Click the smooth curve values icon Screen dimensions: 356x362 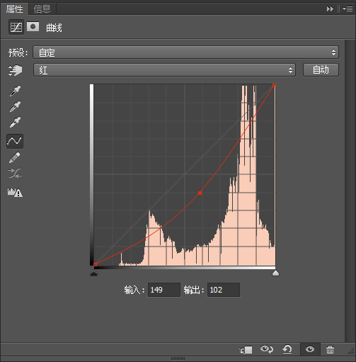(15, 174)
